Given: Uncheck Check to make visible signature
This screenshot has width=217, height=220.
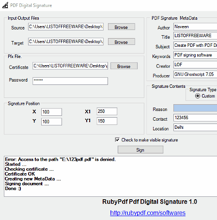Looking at the screenshot, I should pos(117,140).
